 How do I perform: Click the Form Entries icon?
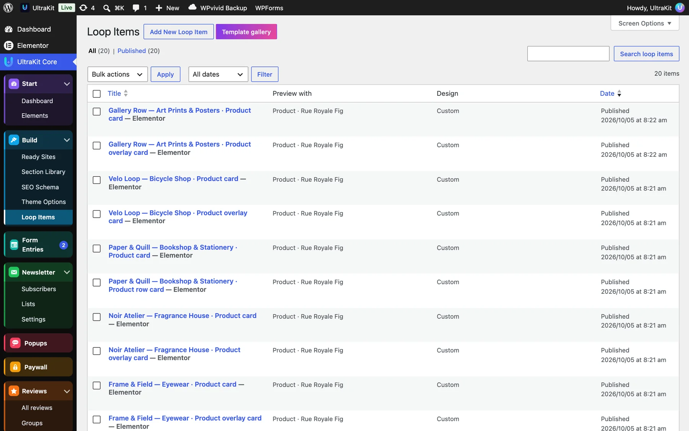click(x=14, y=245)
